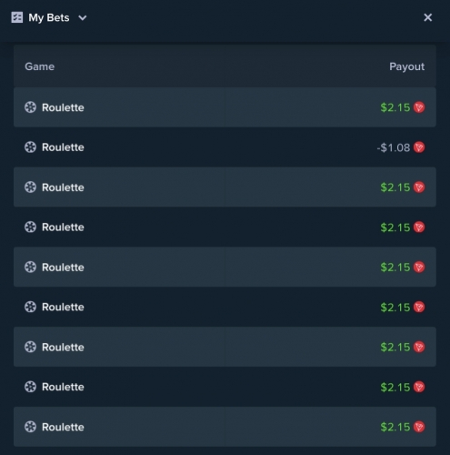Viewport: 450px width, 455px height.
Task: Close the My Bets panel
Action: (x=427, y=17)
